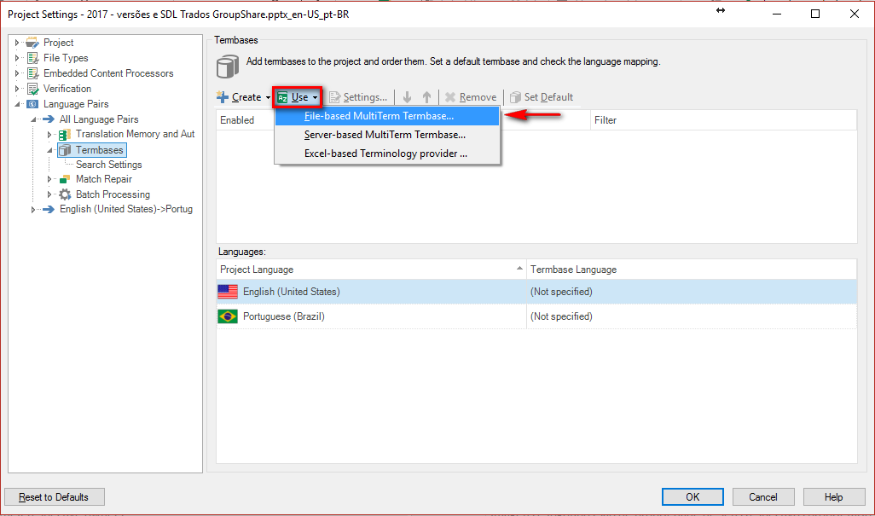Select the File Types label

tap(66, 58)
